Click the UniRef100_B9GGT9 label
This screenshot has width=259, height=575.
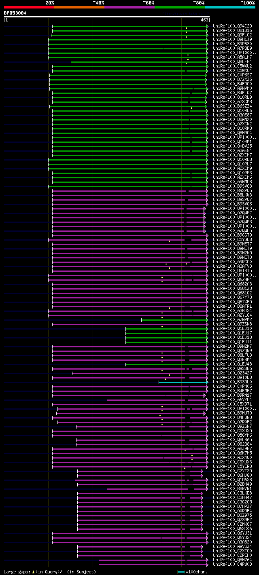(x=232, y=235)
